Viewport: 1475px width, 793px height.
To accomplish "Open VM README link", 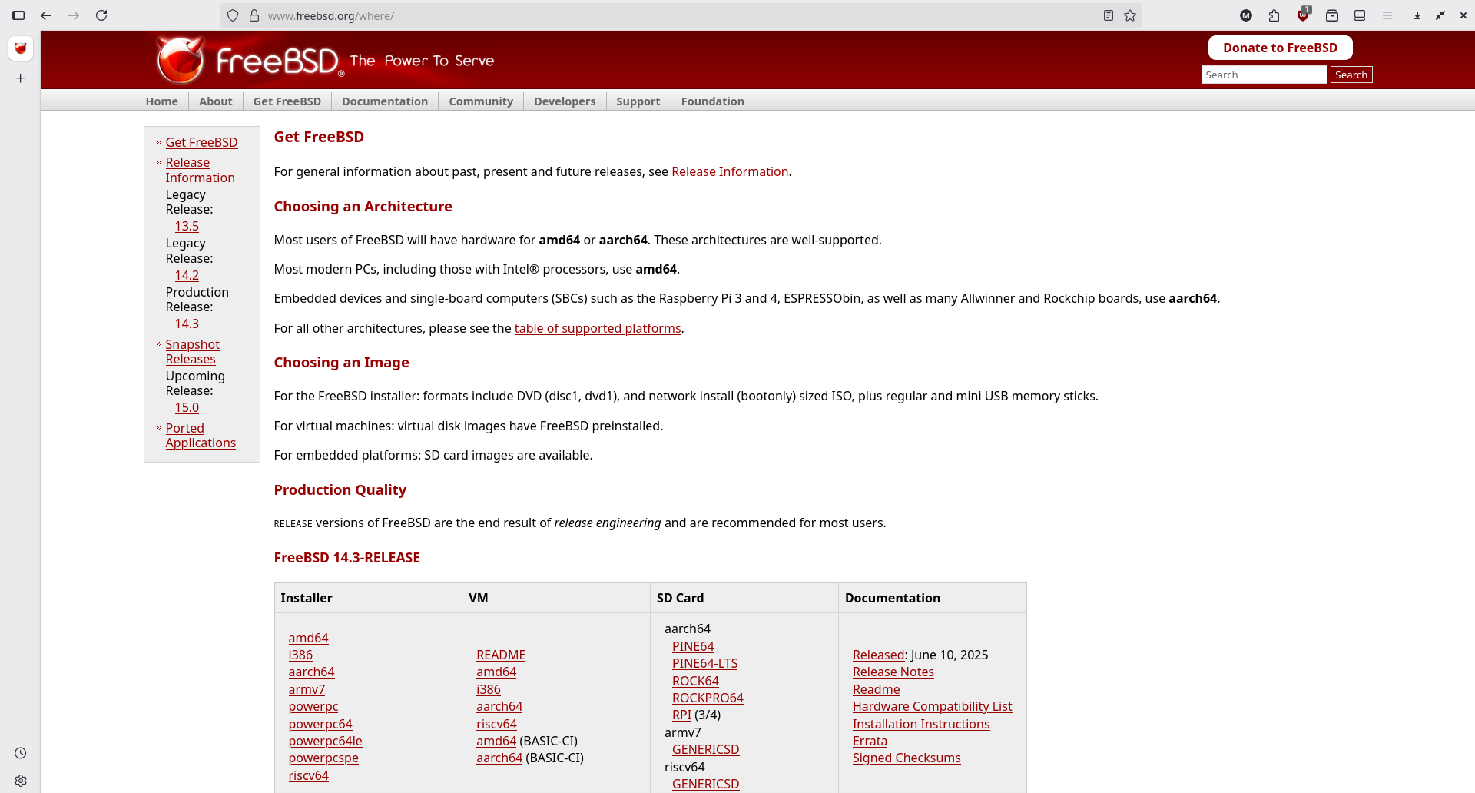I will coord(501,655).
